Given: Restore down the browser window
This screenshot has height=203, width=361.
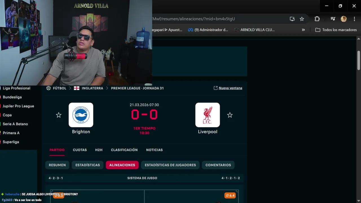Looking at the screenshot, I should click(340, 6).
